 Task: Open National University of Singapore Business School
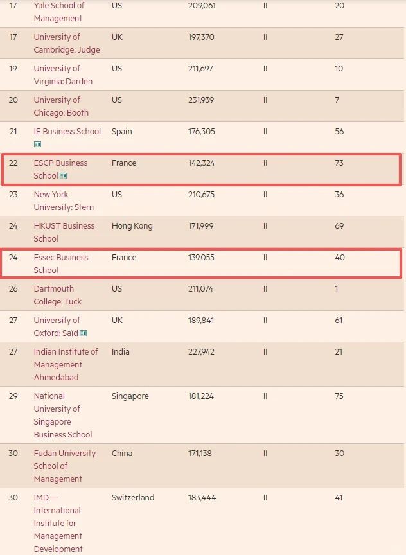tap(62, 415)
